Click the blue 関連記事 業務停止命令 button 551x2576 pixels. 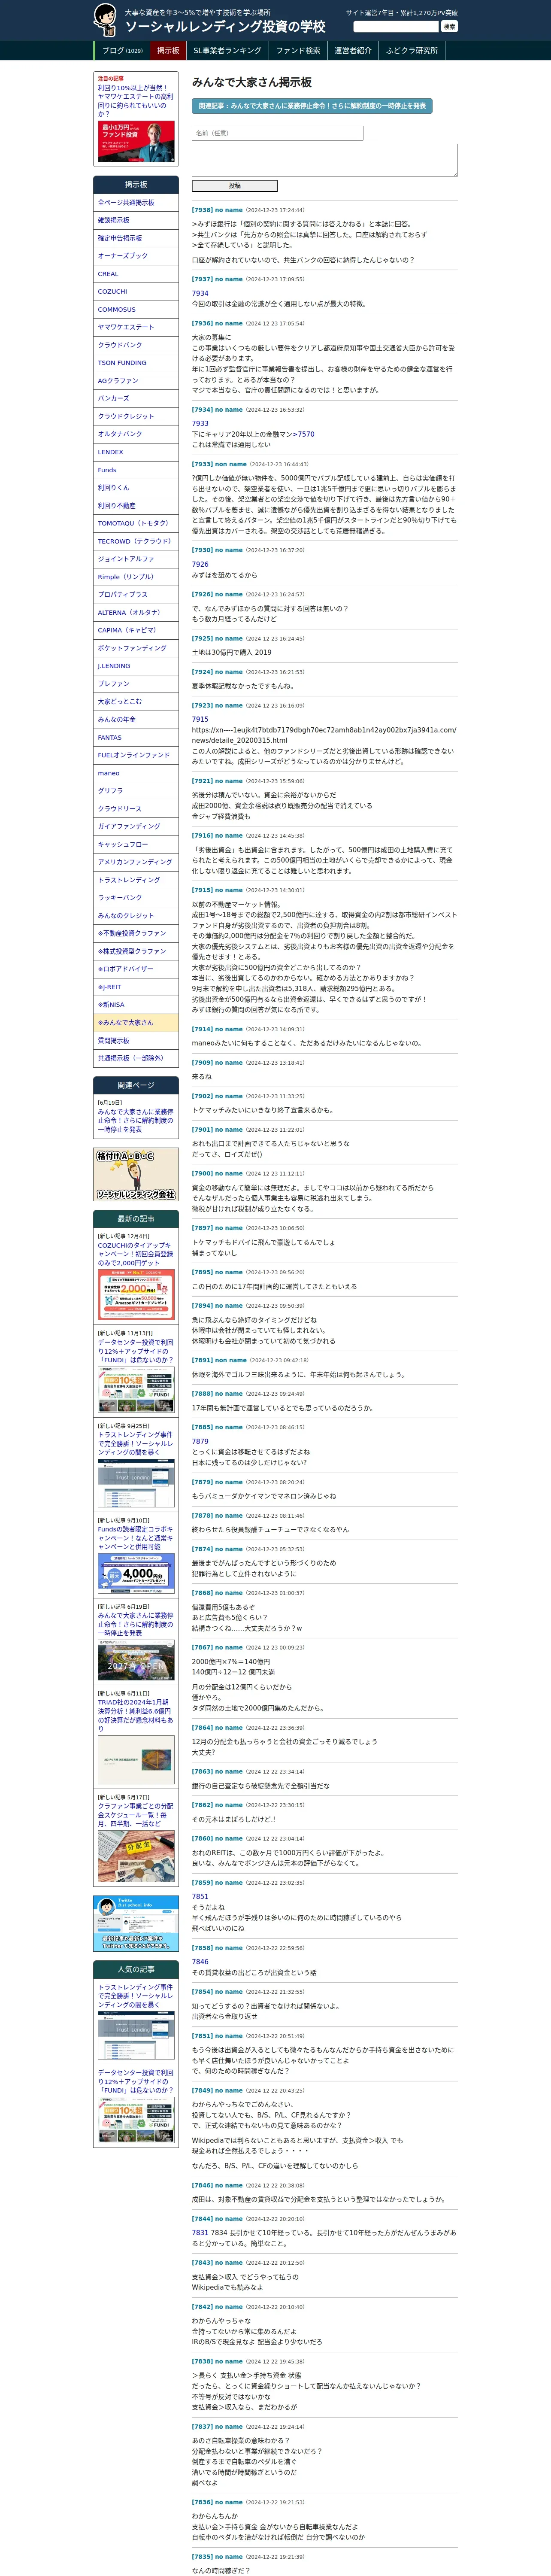312,106
